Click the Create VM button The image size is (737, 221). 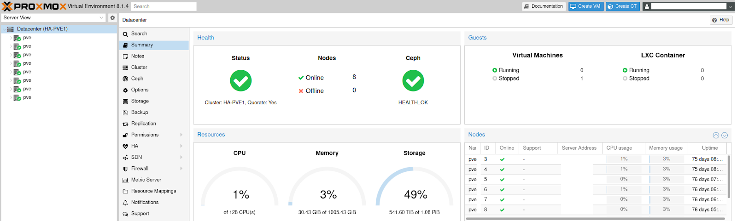pyautogui.click(x=585, y=6)
